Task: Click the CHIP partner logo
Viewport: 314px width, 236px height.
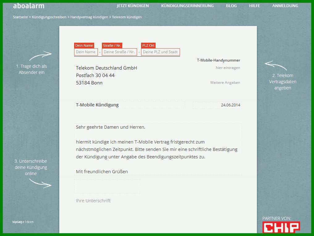Action: pos(281,227)
